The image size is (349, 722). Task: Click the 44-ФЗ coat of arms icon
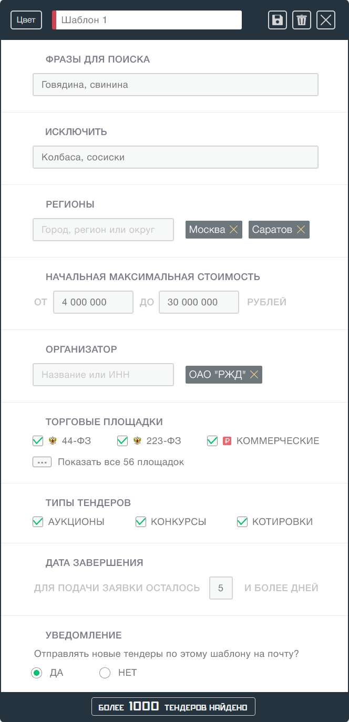tap(52, 441)
